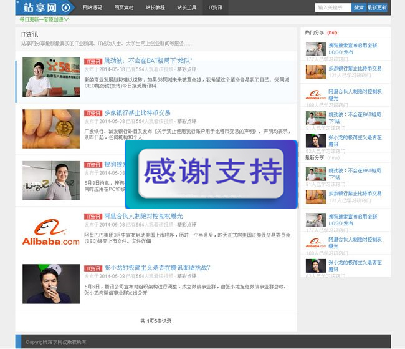The width and height of the screenshot is (405, 349).
Task: Click the 每日更新一套原创源 green tagline
Action: [x=44, y=20]
